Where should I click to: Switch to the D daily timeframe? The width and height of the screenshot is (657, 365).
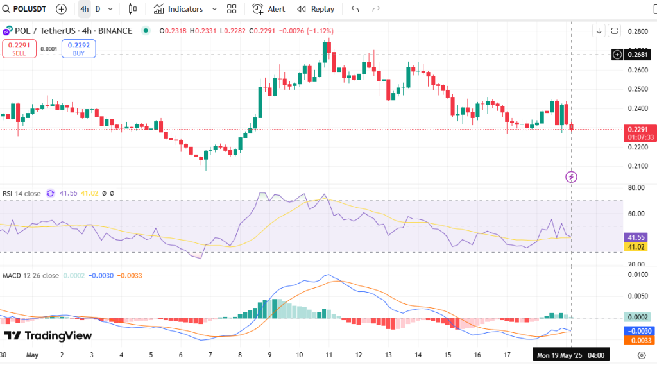[x=98, y=9]
